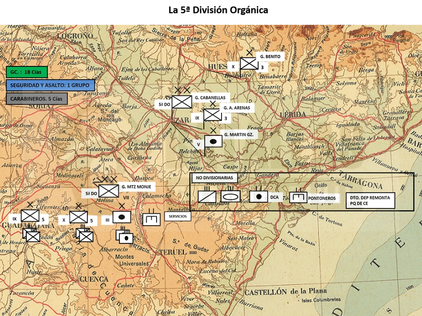Select the title La 5ª División Orgánica
Image resolution: width=422 pixels, height=316 pixels.
218,10
